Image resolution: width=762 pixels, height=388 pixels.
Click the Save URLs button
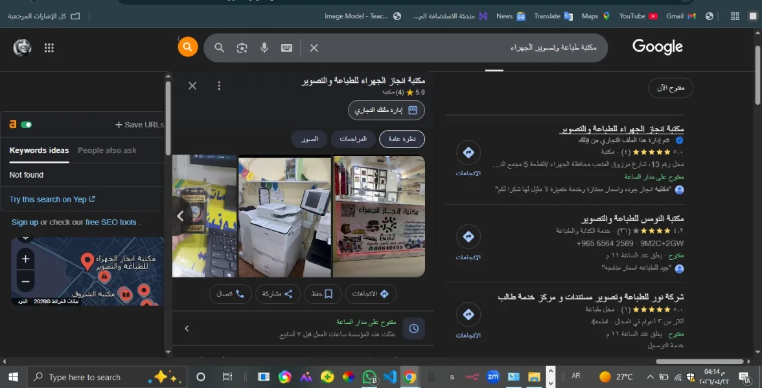click(x=139, y=125)
